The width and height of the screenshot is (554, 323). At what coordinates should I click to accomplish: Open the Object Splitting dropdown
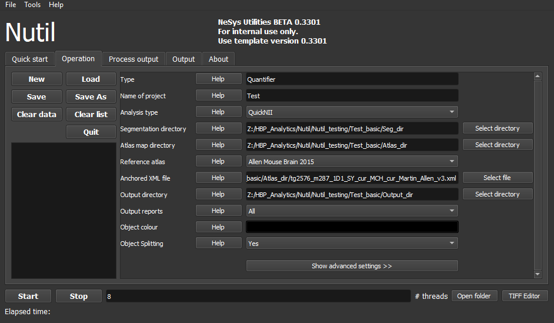coord(352,244)
